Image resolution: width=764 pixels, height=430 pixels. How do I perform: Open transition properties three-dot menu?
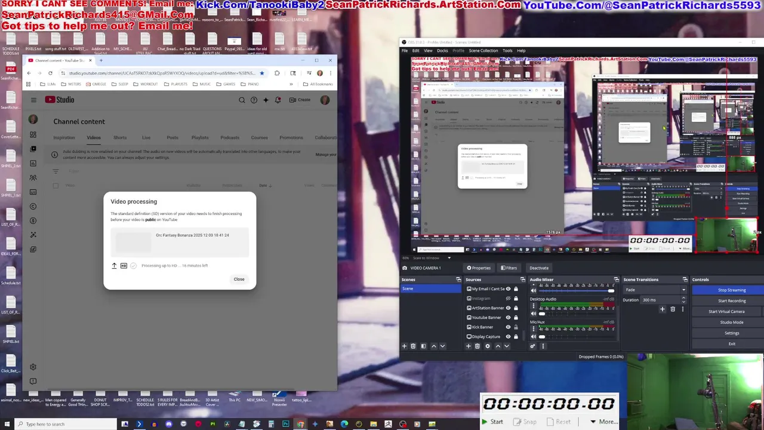[682, 309]
